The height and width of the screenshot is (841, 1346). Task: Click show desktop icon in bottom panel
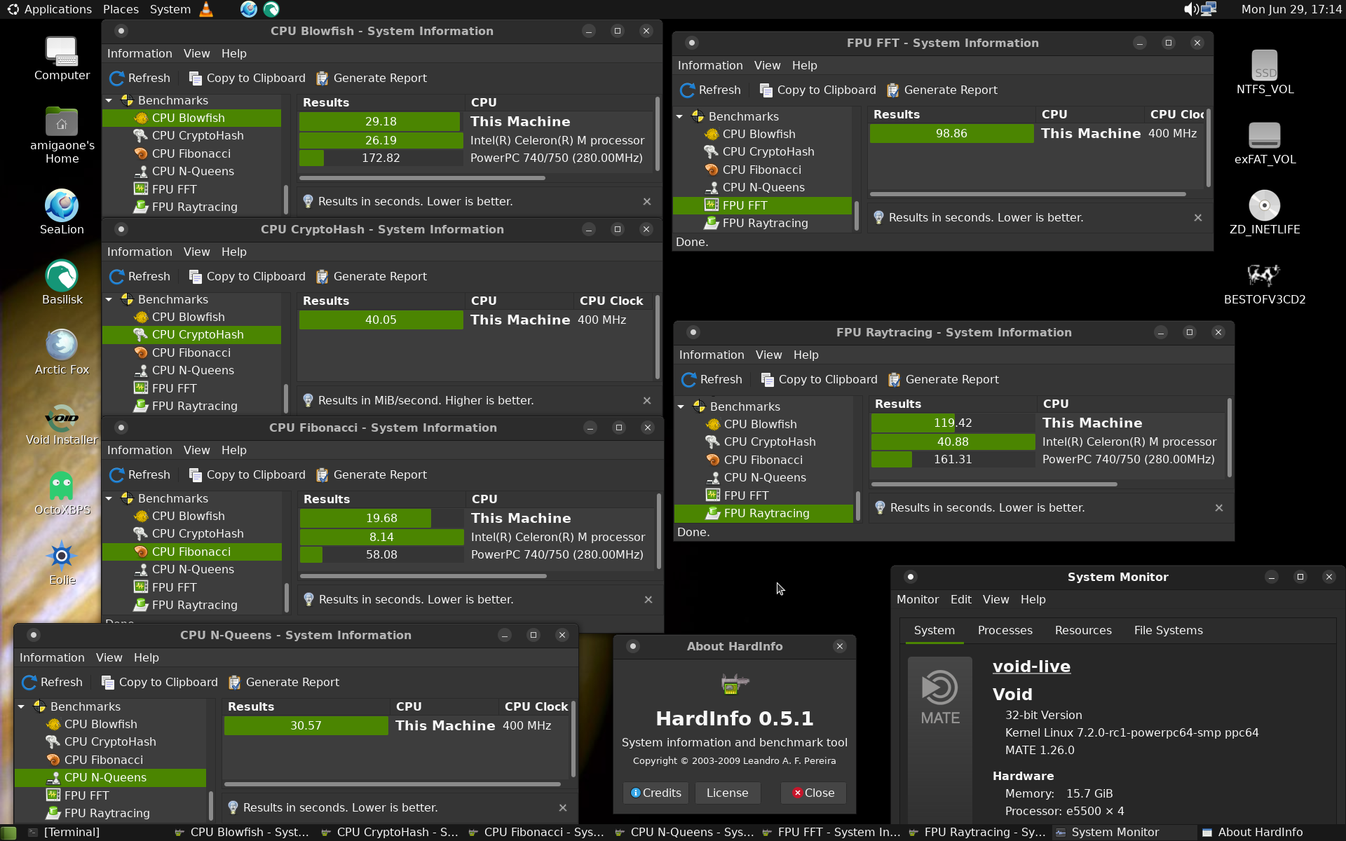8,833
